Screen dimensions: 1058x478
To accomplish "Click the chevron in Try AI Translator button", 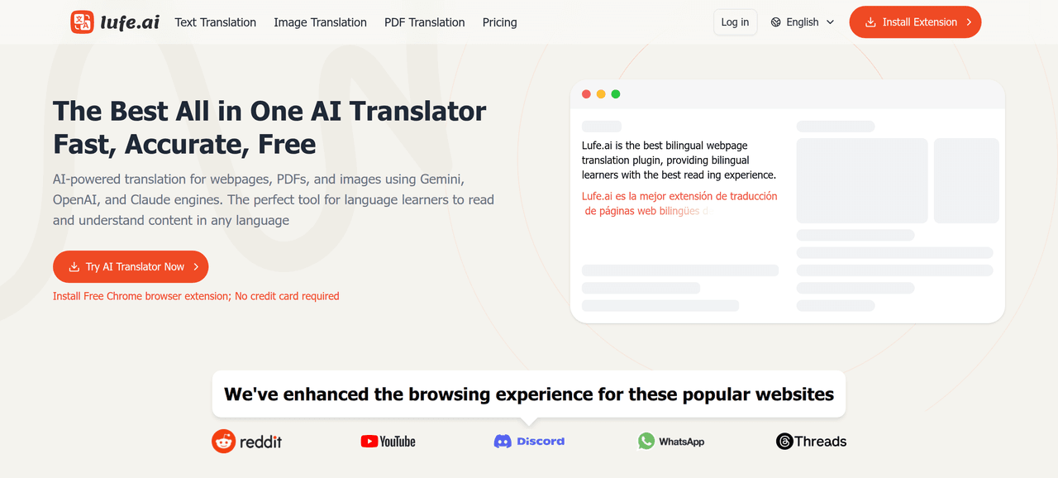I will point(196,267).
